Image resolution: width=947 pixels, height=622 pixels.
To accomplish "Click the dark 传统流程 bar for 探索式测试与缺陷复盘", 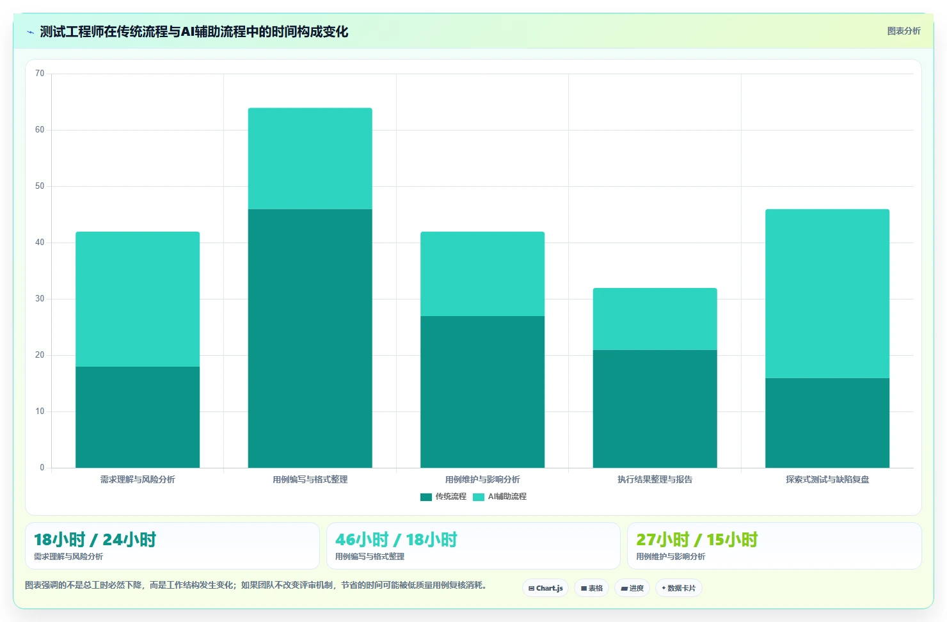I will coord(827,423).
